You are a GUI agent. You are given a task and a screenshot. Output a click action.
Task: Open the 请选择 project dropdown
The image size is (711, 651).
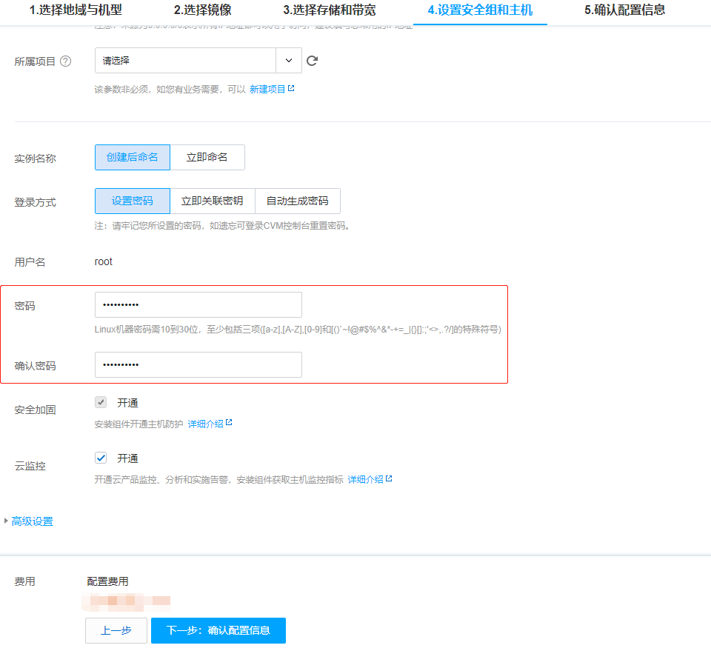click(198, 60)
